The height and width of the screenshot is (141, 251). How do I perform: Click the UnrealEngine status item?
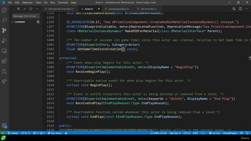[x=230, y=133]
